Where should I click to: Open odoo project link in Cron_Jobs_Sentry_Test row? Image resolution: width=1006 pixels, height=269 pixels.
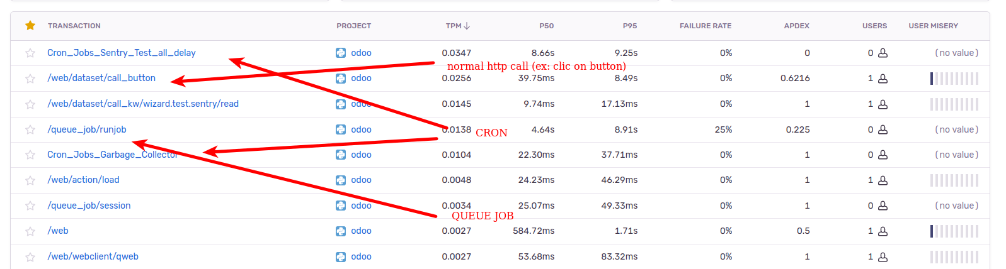pos(361,53)
